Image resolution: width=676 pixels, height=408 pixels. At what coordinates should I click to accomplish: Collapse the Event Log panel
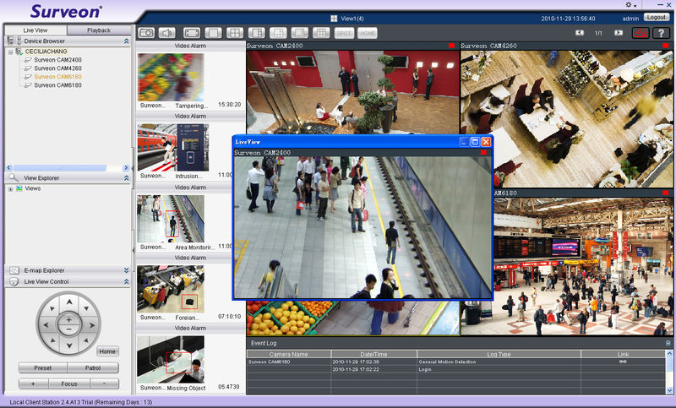[x=668, y=343]
